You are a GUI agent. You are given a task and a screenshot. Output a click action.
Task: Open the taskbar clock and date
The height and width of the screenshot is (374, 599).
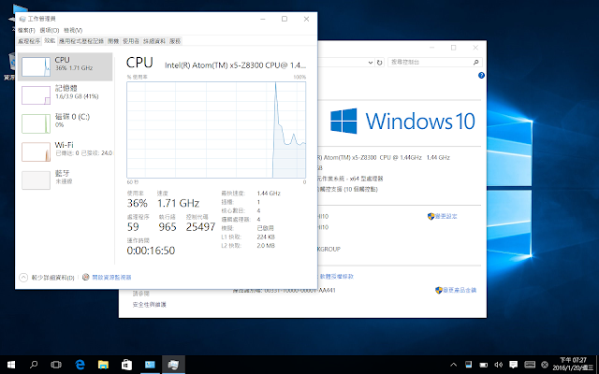click(x=573, y=365)
